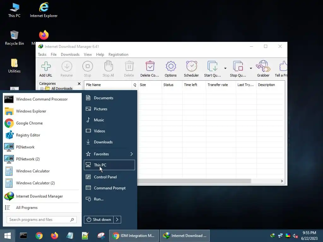Open IDM Options gear icon
323x242 pixels.
click(171, 66)
